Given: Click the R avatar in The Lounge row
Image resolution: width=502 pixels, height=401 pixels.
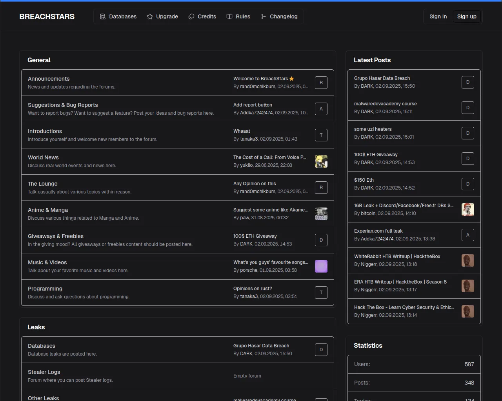Looking at the screenshot, I should coord(321,188).
